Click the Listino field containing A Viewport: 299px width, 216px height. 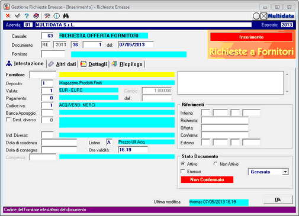tap(109, 142)
